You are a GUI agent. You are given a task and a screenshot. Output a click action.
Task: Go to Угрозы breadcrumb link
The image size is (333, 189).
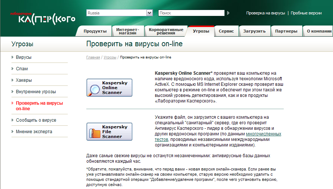(110, 57)
